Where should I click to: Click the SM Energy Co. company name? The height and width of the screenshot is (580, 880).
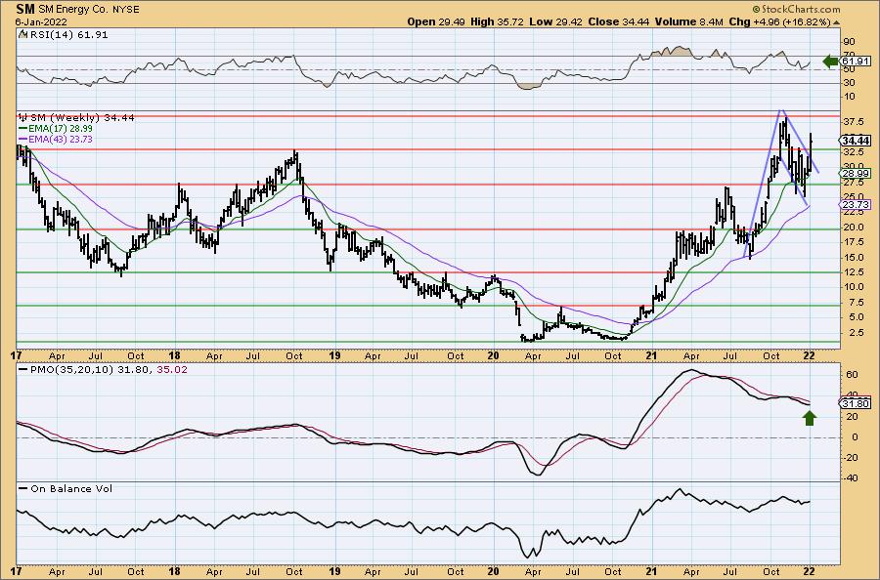(x=75, y=10)
